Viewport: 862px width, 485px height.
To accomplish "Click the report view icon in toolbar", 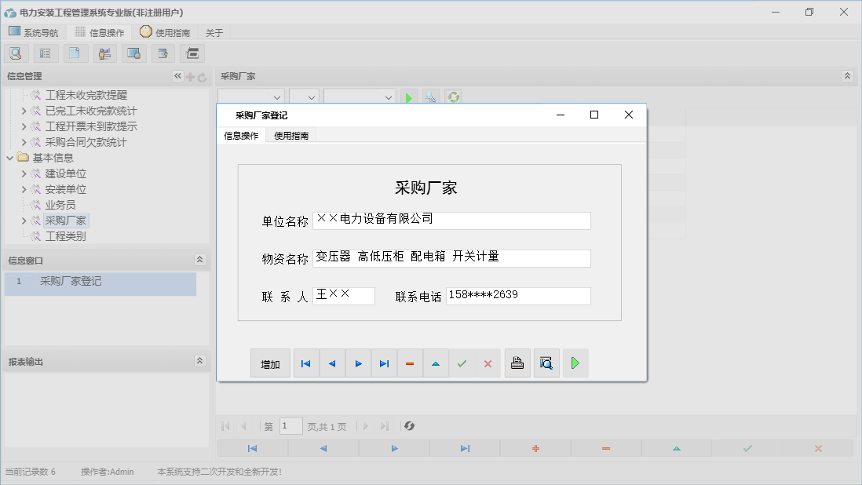I will 45,53.
